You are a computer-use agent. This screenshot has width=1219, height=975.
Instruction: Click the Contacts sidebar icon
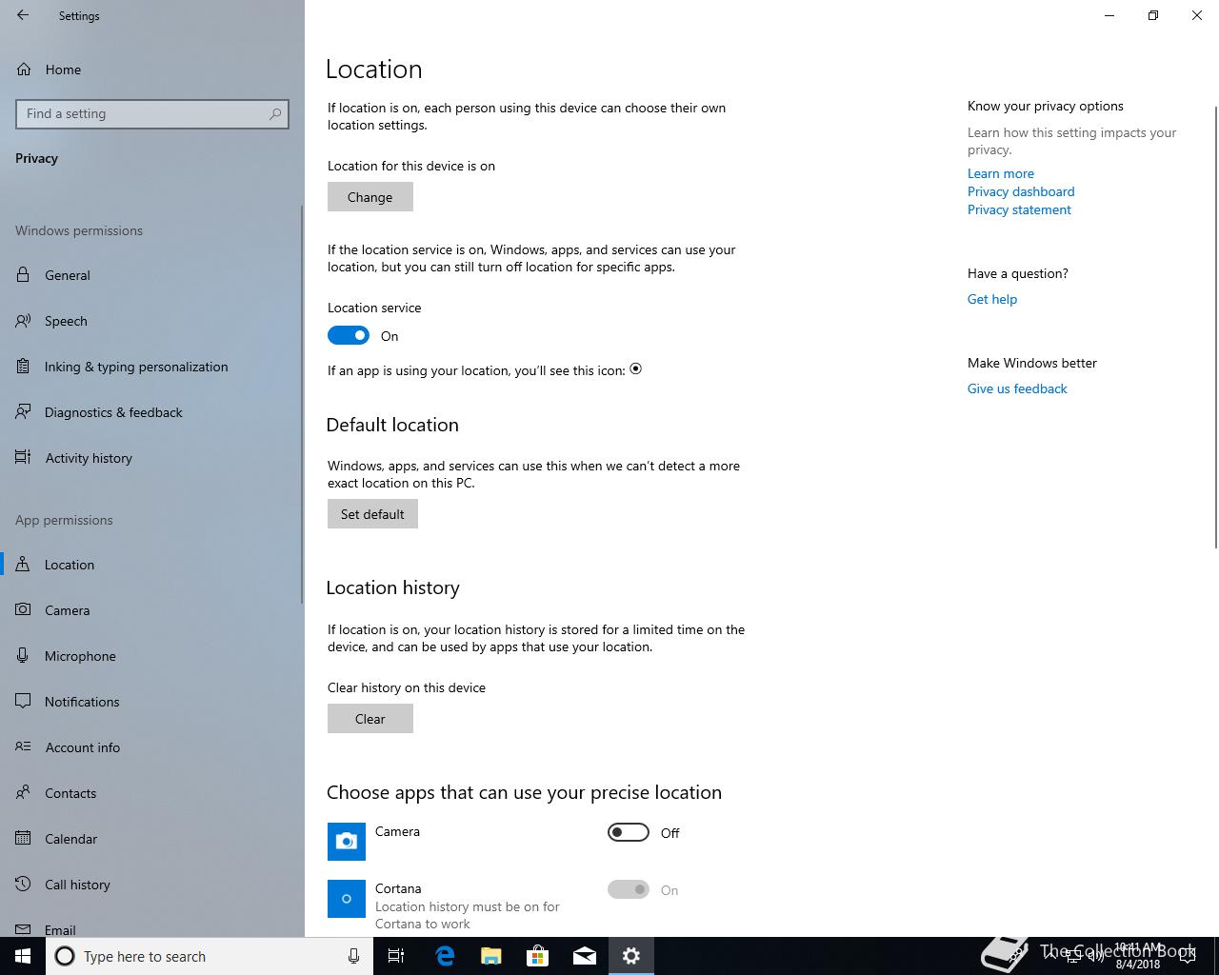pos(23,793)
